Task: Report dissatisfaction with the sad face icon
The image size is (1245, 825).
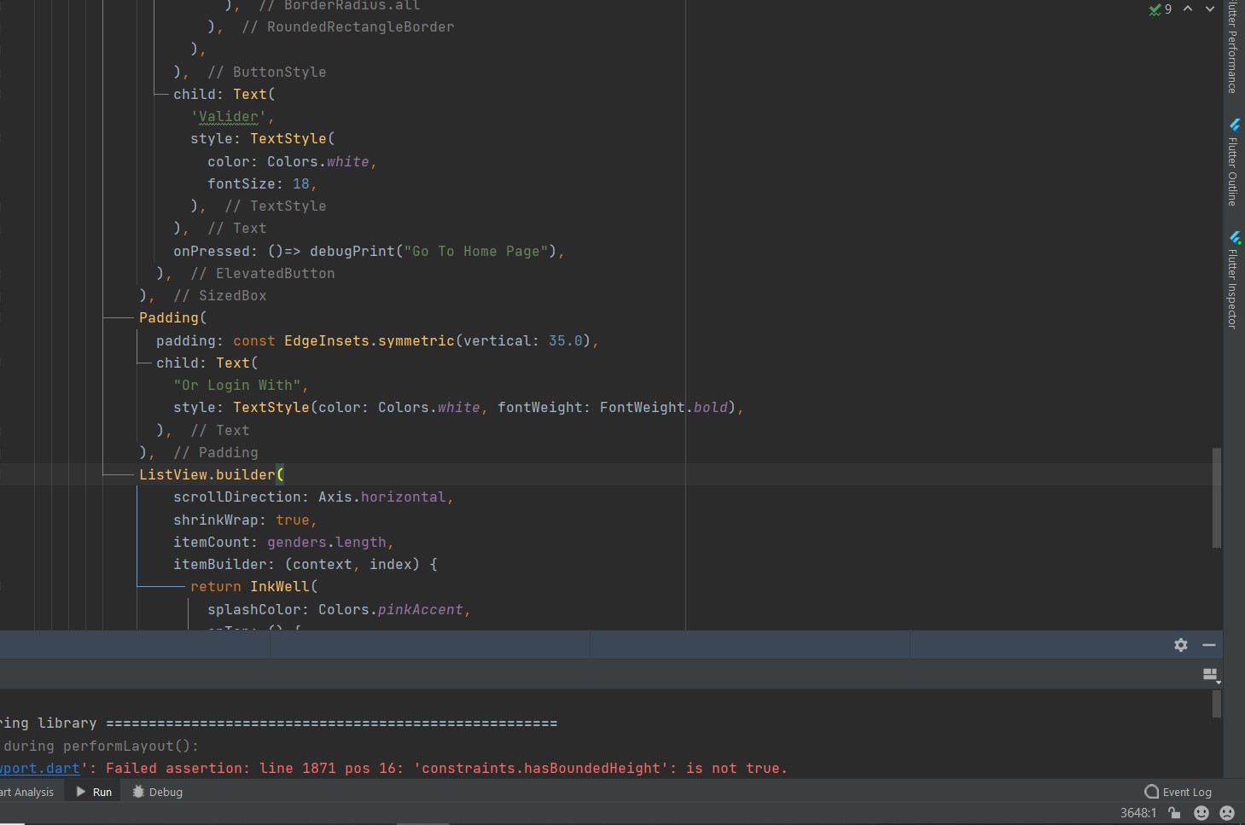Action: [1226, 813]
